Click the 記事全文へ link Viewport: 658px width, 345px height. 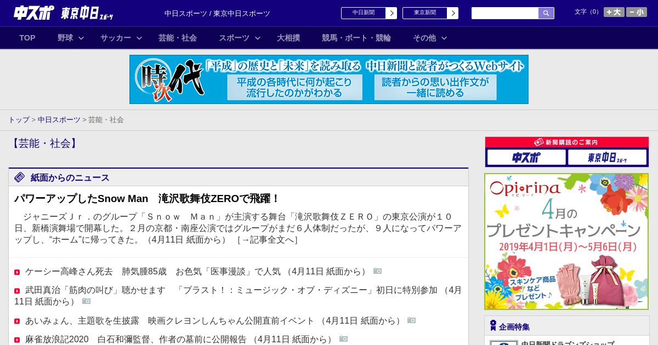coord(267,240)
